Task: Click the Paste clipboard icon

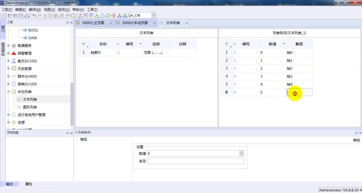Action: point(56,16)
